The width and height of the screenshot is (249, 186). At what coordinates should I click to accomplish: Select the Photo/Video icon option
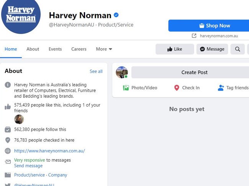point(126,88)
